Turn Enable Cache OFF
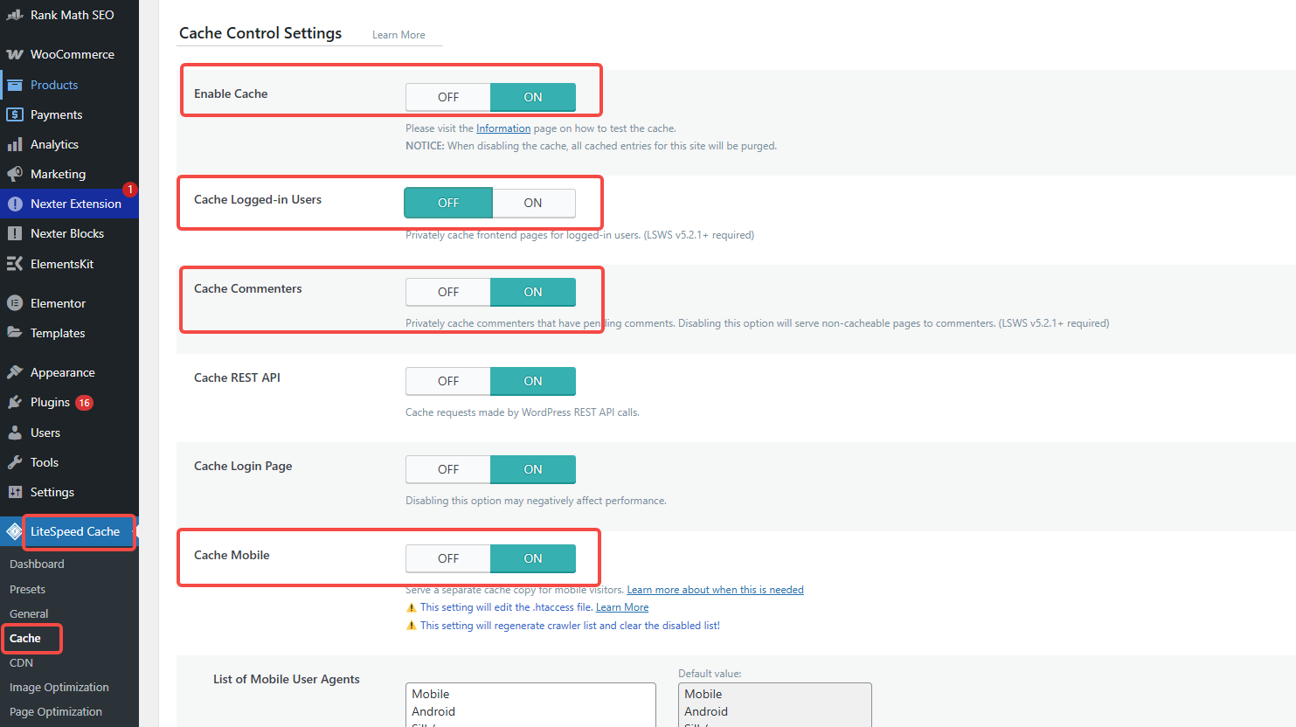This screenshot has width=1296, height=727. click(448, 97)
